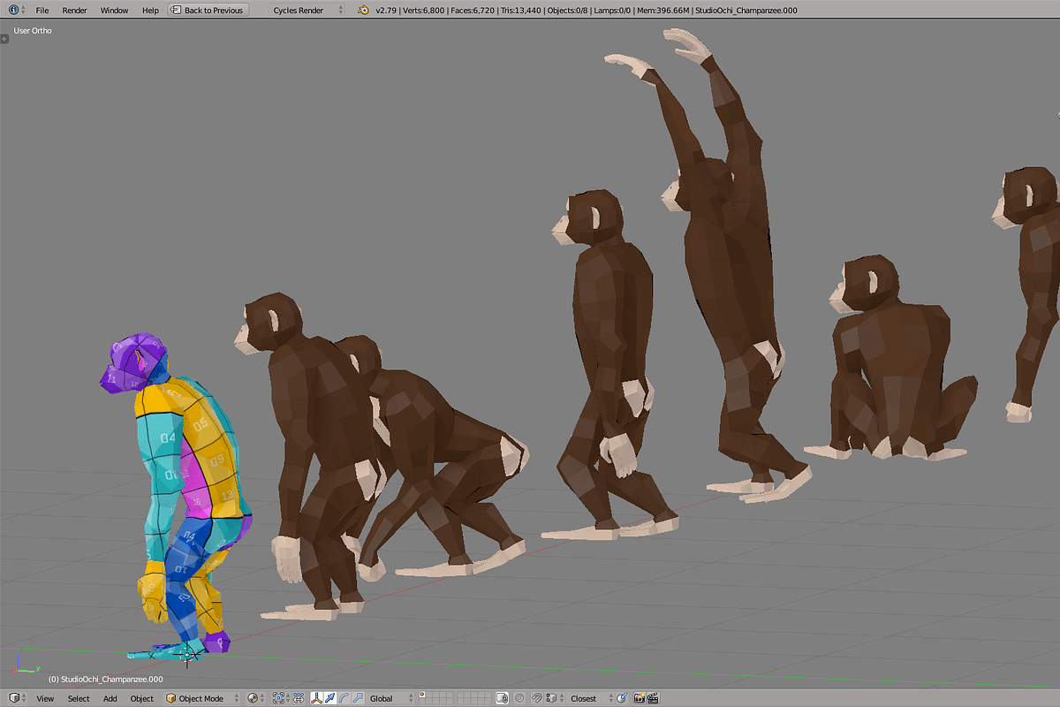Open the Select menu in 3D viewport
Screen dimensions: 1060x707
click(79, 698)
